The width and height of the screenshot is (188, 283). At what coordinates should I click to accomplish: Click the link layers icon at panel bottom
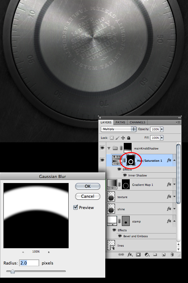point(121,254)
